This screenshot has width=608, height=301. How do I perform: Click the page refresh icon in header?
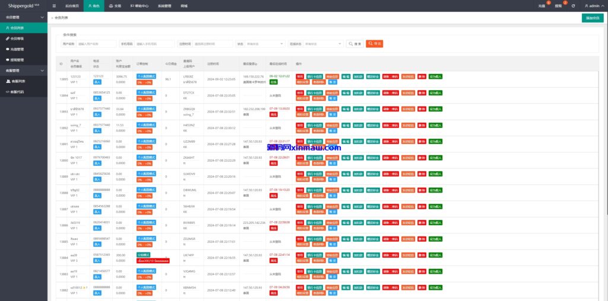pos(573,5)
